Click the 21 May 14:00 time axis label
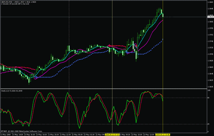Image resolution: width=214 pixels, height=136 pixels. pyautogui.click(x=17, y=135)
